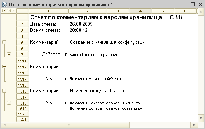
Task: Click the 'Добавлены:' label
Action: pyautogui.click(x=55, y=55)
